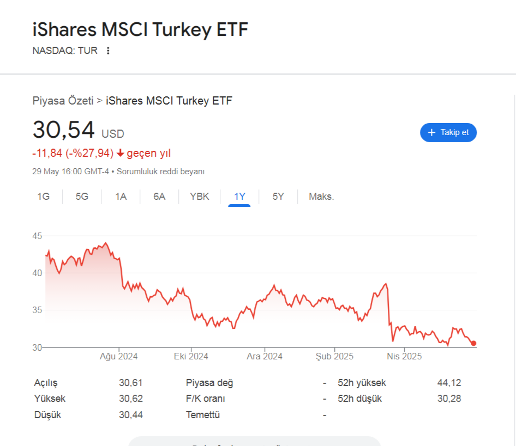
Task: Select the 1Y time range tab
Action: tap(239, 197)
